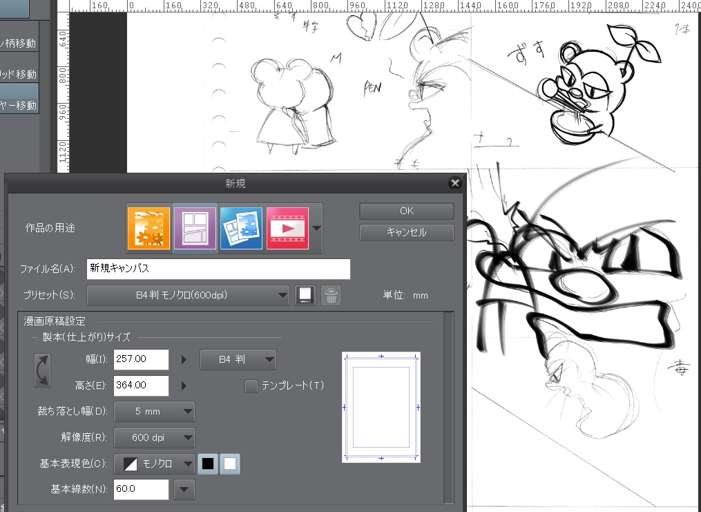Click the OK button
The width and height of the screenshot is (701, 512).
pos(406,211)
